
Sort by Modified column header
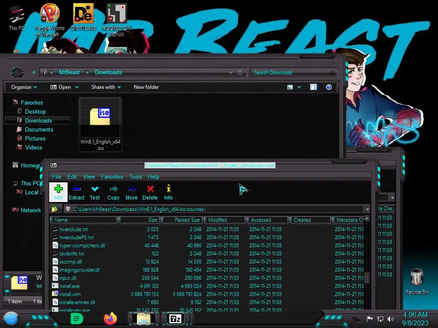(x=226, y=220)
